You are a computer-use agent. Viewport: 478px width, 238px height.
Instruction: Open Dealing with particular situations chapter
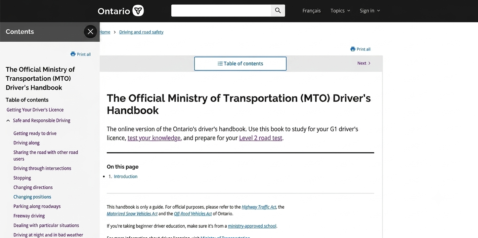[x=46, y=225]
